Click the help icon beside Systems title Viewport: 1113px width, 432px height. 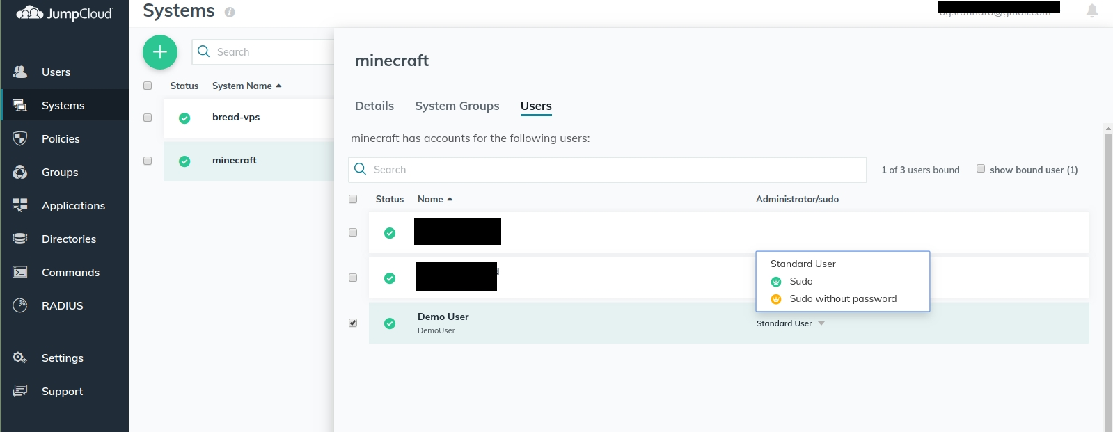point(230,12)
